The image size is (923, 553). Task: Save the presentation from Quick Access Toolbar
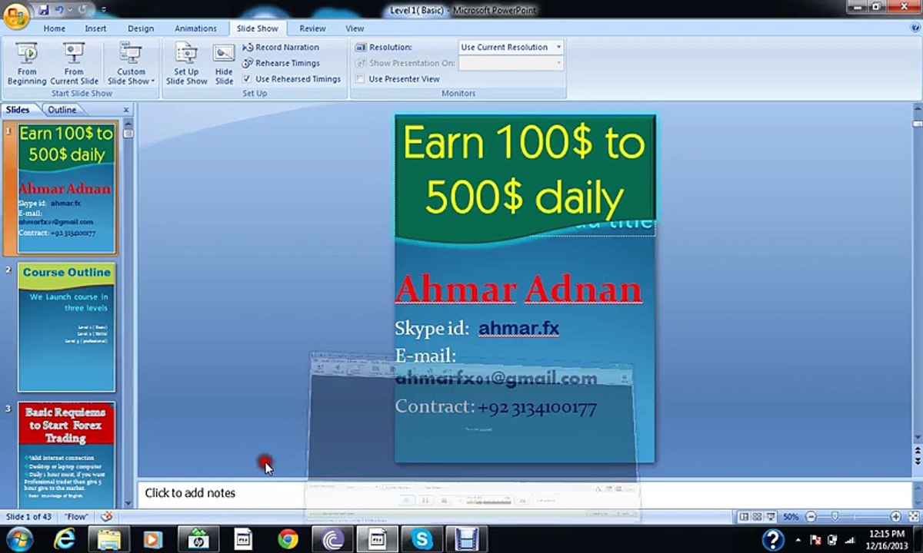coord(44,10)
